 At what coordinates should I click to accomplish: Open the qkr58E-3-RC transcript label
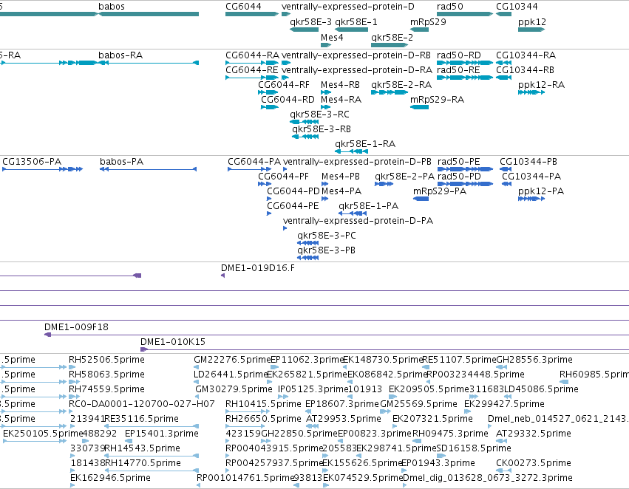coord(319,114)
